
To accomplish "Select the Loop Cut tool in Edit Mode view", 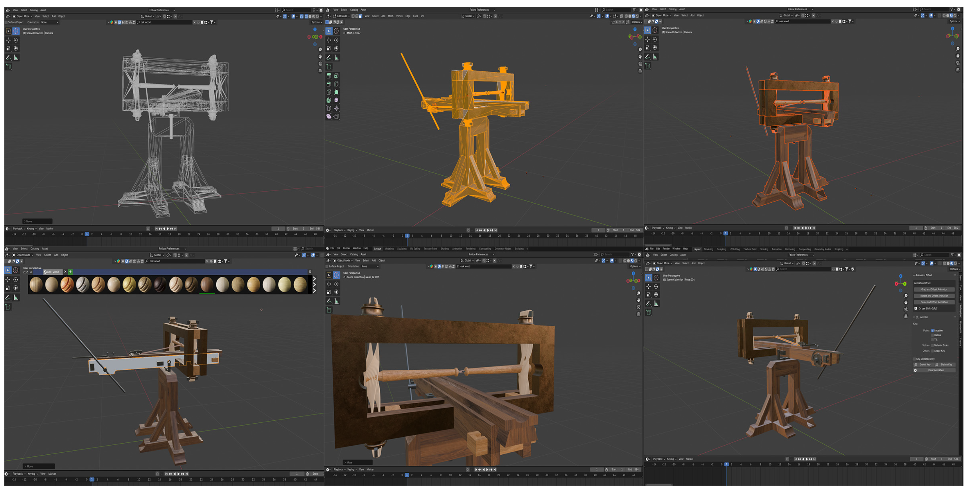I will (336, 84).
